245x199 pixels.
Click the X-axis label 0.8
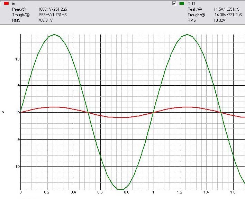pos(127,192)
